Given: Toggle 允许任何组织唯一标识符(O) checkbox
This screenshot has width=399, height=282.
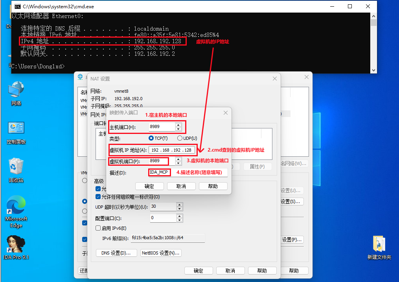Looking at the screenshot, I should [x=98, y=196].
